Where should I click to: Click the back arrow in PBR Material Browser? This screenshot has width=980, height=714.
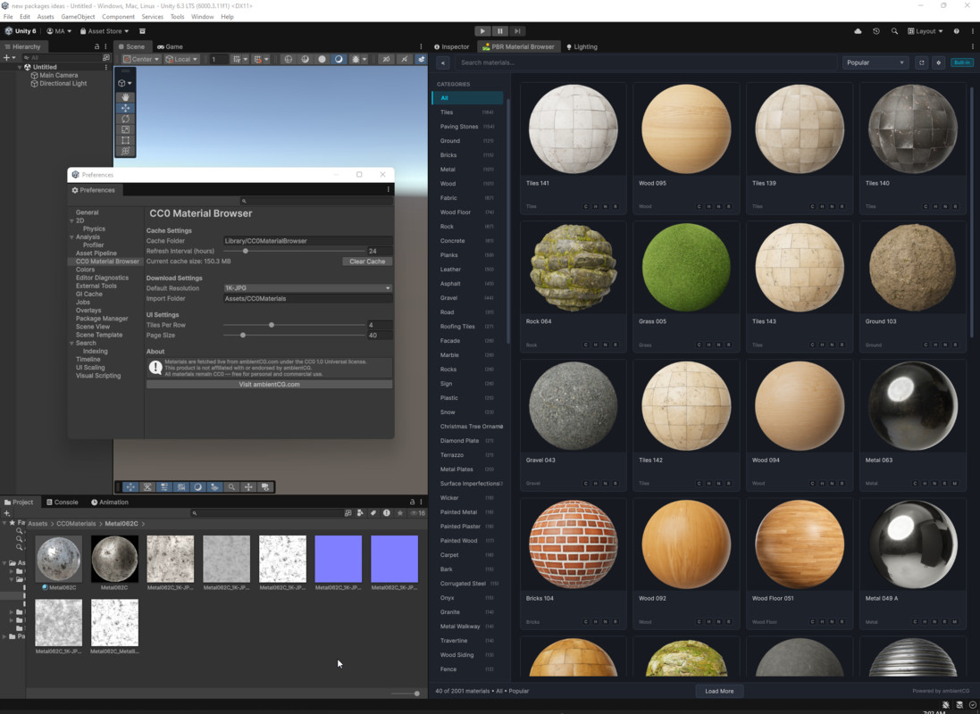(x=443, y=62)
